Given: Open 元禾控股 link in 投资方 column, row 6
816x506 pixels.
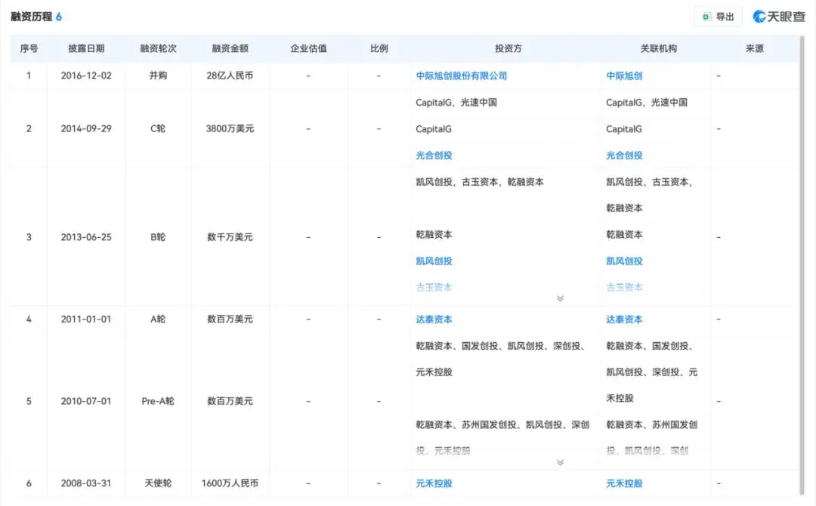Looking at the screenshot, I should (x=434, y=483).
